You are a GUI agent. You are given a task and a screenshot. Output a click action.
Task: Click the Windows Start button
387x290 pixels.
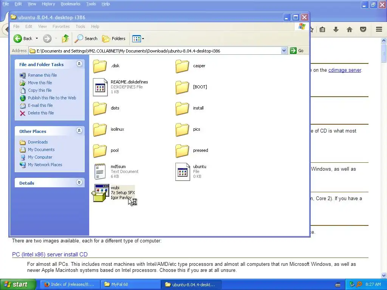(18, 284)
